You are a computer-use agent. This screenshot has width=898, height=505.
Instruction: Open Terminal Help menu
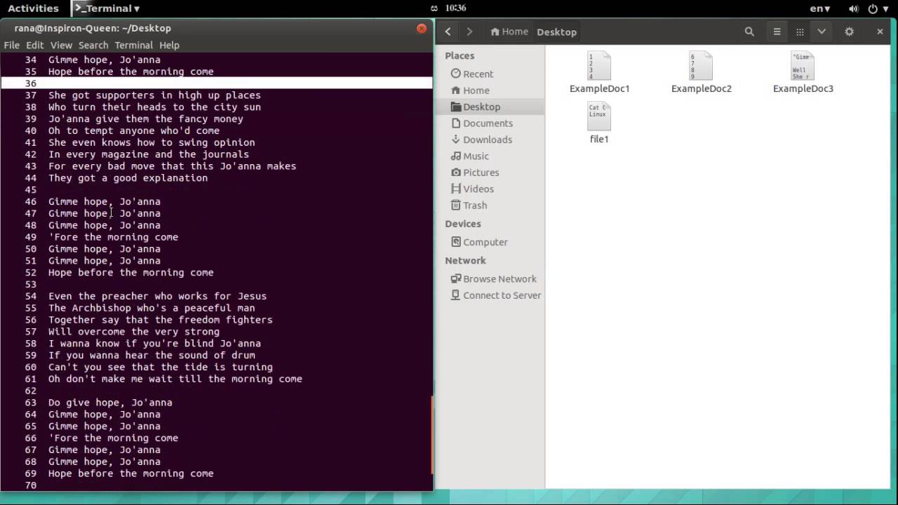coord(169,45)
